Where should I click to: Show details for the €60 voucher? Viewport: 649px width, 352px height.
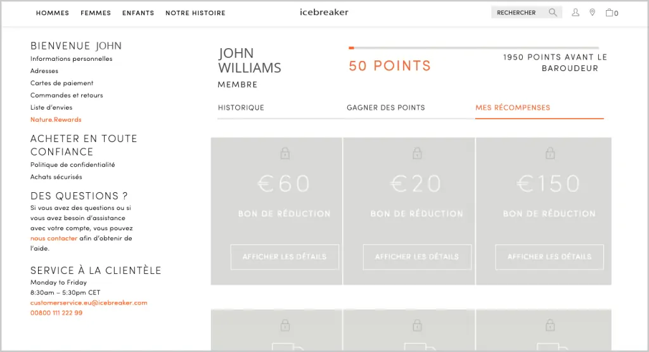coord(285,257)
